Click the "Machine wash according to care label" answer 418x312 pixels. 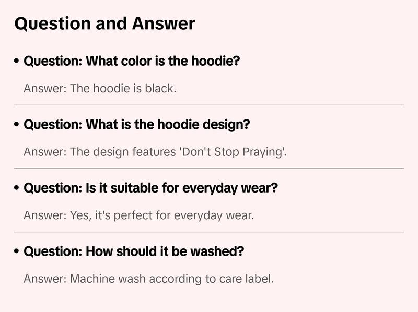(148, 279)
